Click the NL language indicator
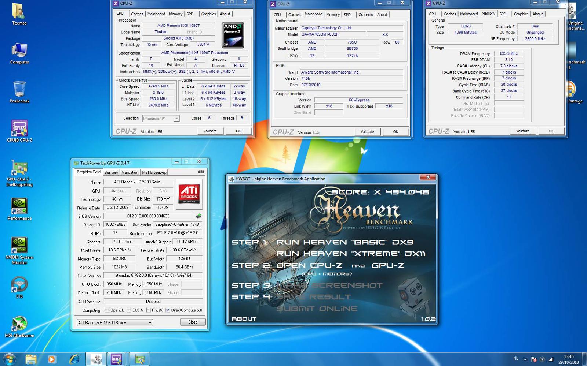Viewport: 587px width, 366px height. (x=515, y=359)
